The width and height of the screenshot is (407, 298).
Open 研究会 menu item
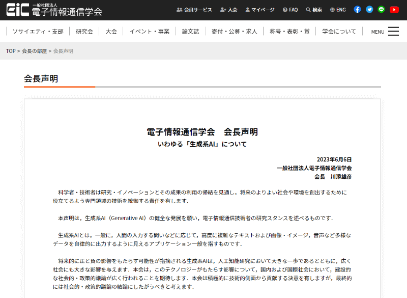(84, 32)
